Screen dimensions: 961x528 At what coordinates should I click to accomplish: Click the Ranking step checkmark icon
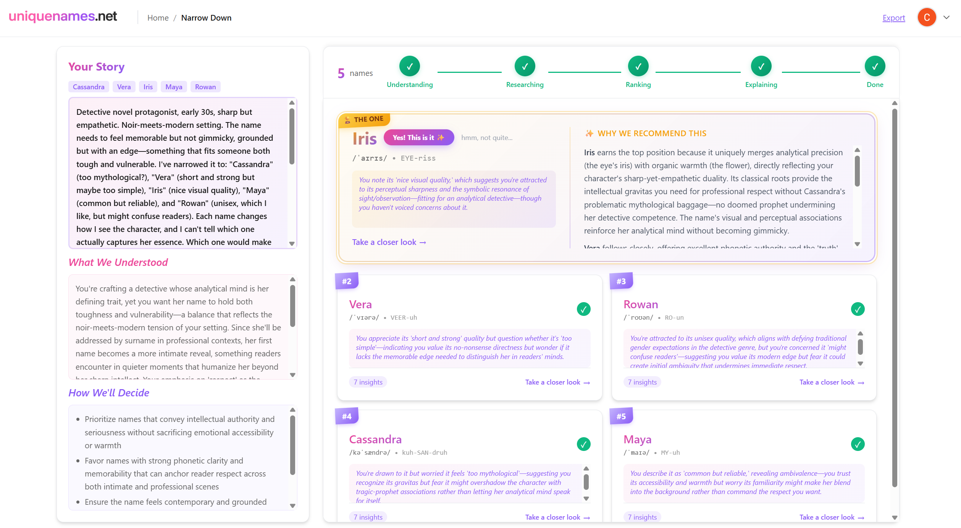click(638, 66)
